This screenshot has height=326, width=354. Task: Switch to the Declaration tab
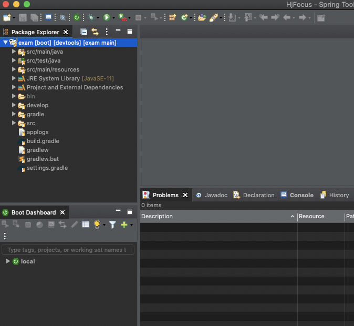click(x=254, y=195)
